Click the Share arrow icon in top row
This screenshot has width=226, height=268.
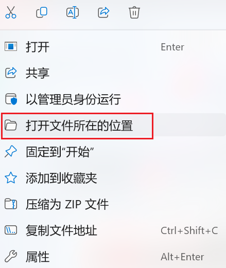coord(103,12)
